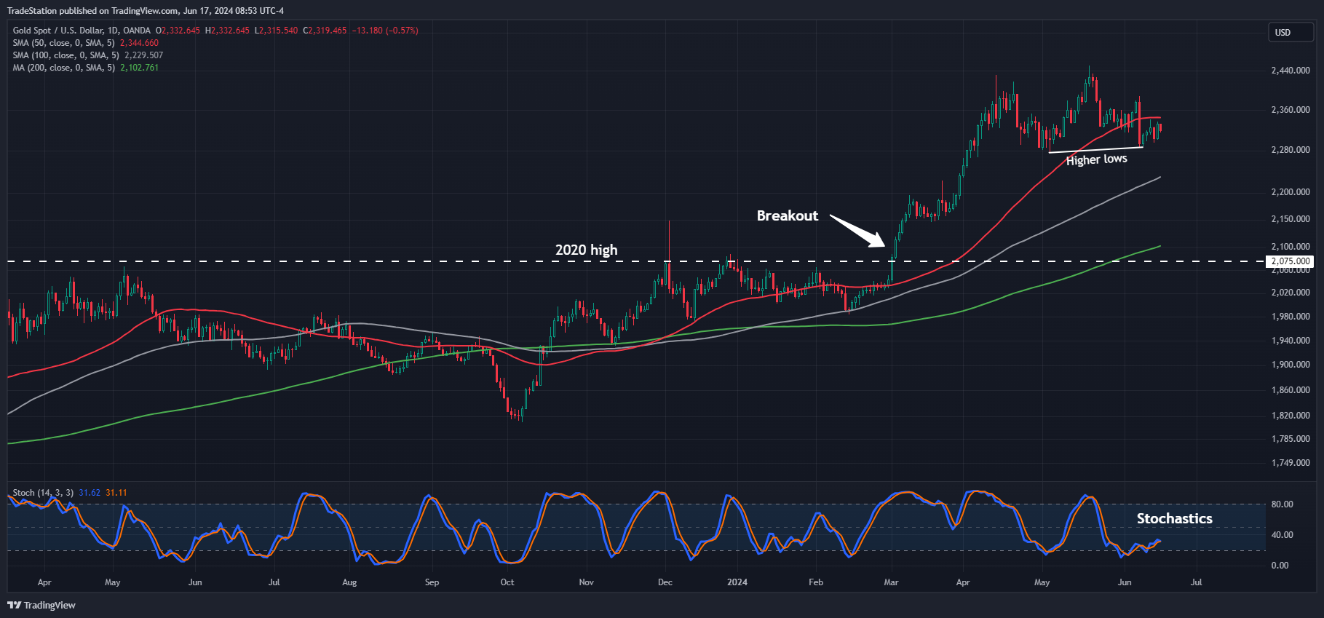Click the 2,280.000 price axis label
Screen dimensions: 1324x618
click(x=1291, y=150)
